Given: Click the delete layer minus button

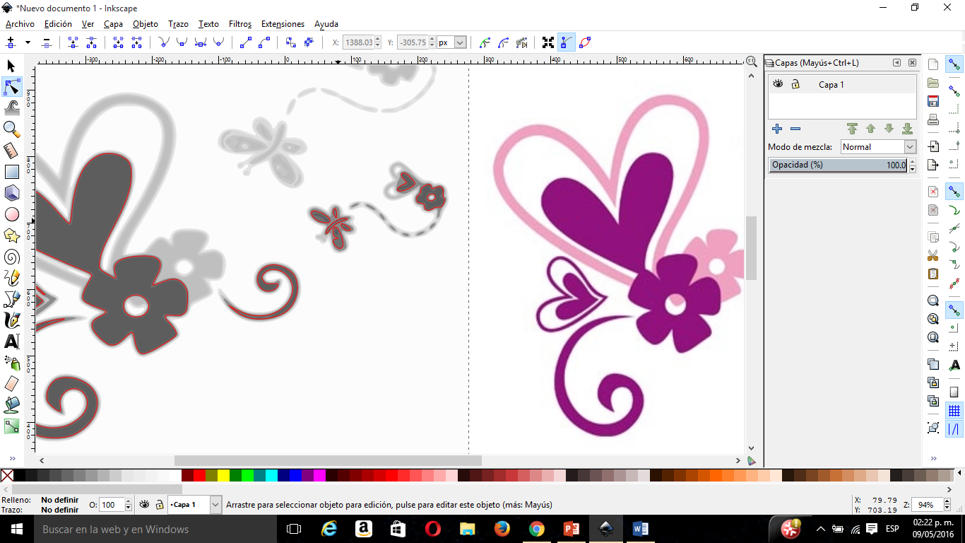Looking at the screenshot, I should point(795,129).
